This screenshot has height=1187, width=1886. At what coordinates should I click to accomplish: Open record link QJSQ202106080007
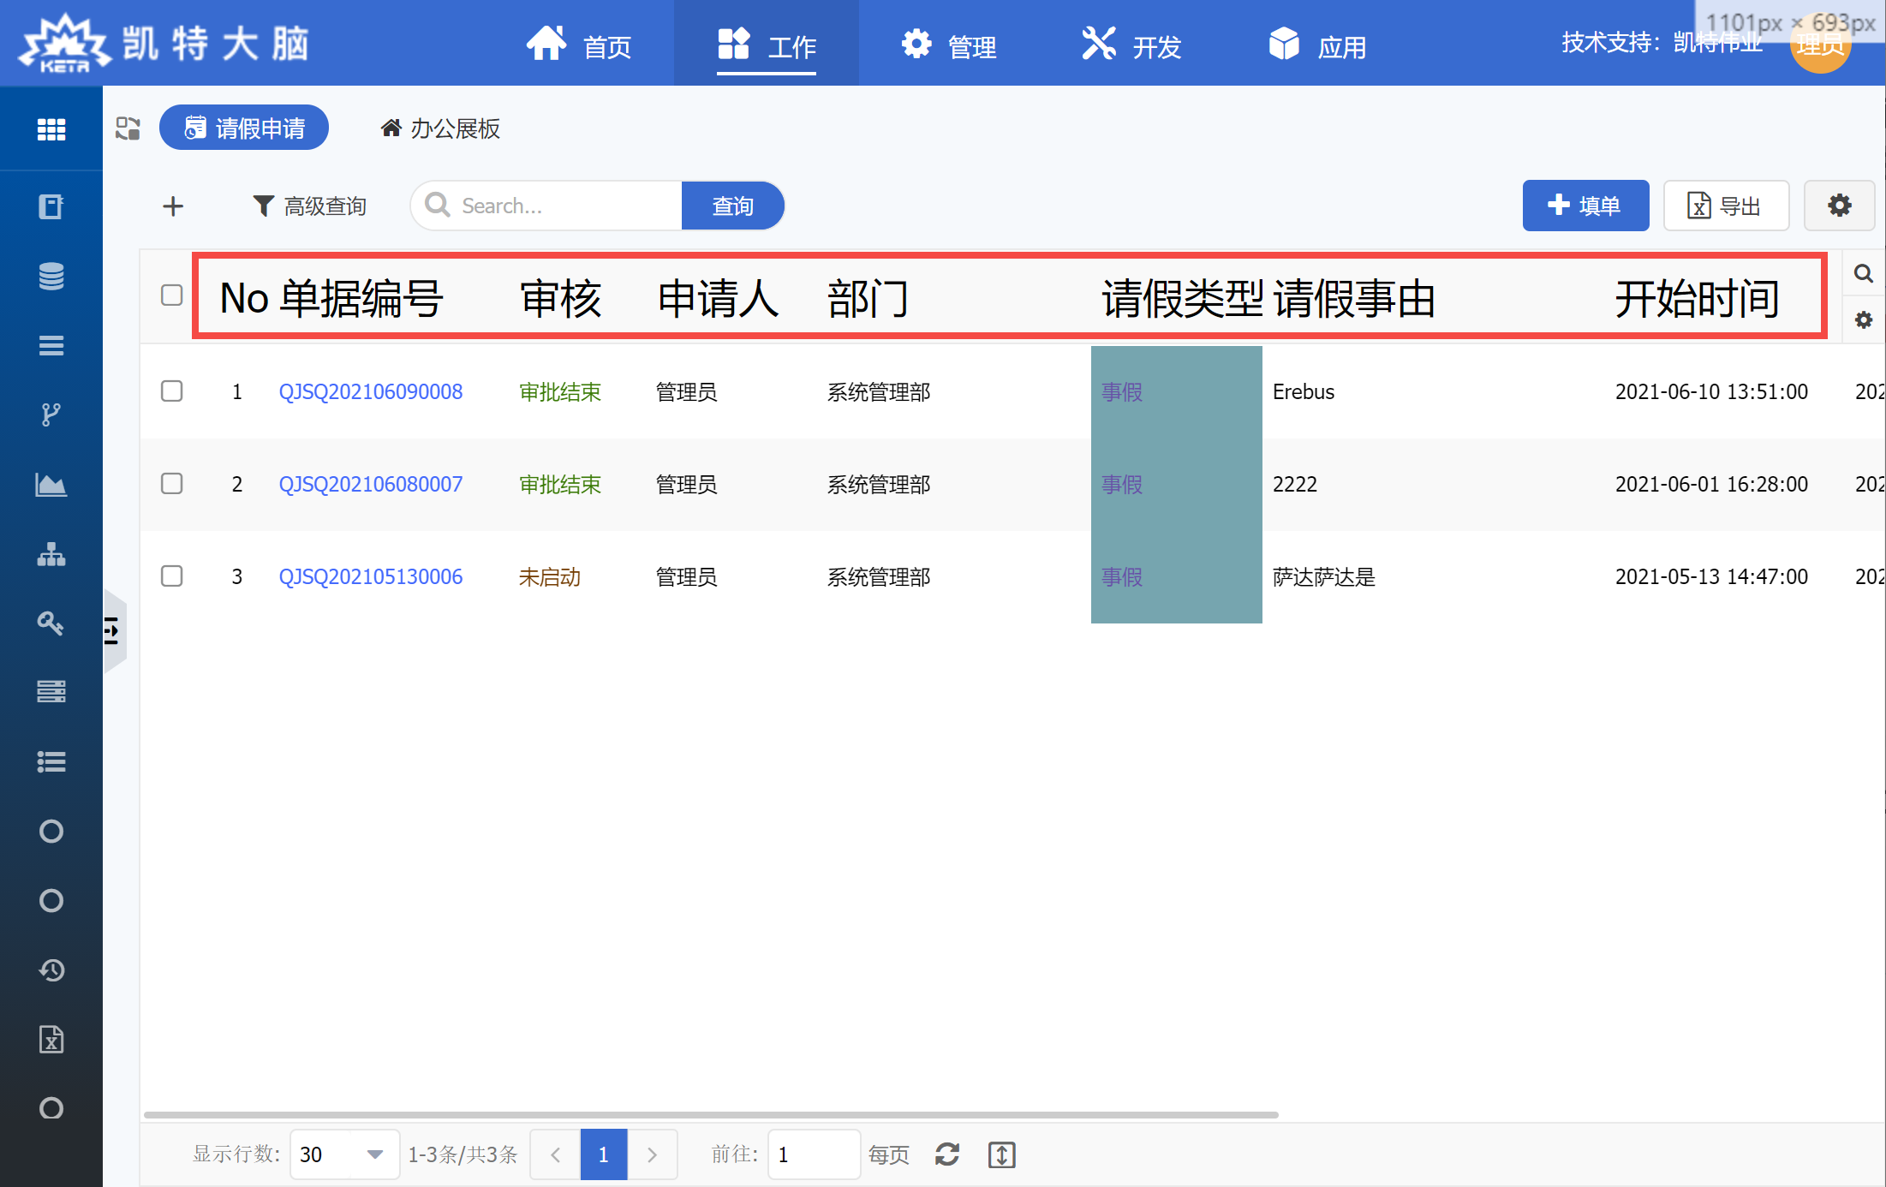click(x=370, y=485)
